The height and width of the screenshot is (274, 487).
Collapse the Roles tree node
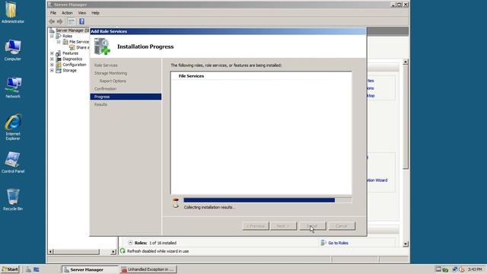point(52,36)
